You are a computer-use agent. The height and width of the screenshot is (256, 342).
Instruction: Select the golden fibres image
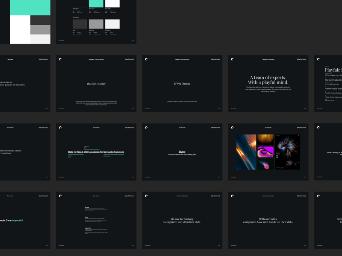(x=265, y=140)
